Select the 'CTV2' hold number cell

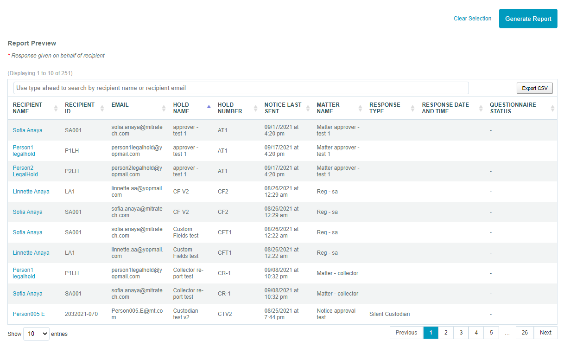click(x=225, y=314)
